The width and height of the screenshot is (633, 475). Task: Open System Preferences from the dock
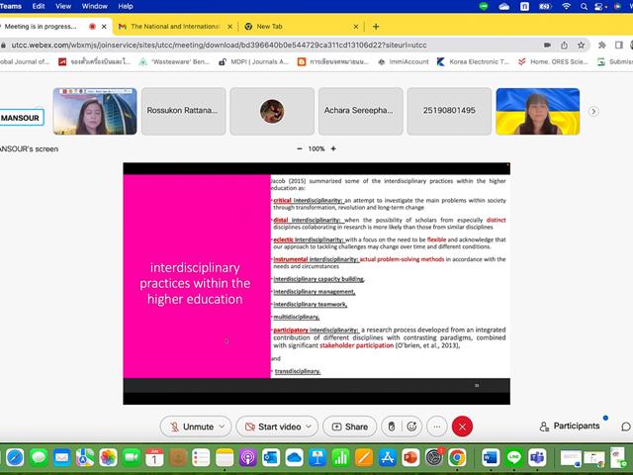click(434, 457)
